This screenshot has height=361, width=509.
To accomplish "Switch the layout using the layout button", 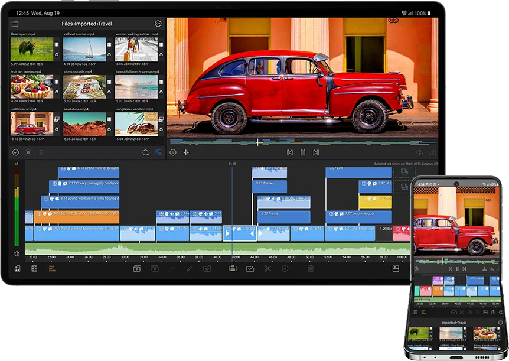I will (396, 269).
